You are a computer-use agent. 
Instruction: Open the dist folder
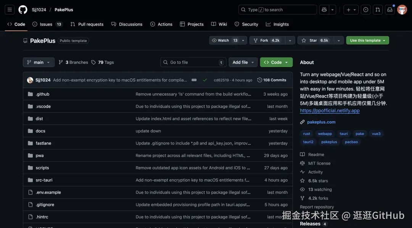(x=39, y=119)
